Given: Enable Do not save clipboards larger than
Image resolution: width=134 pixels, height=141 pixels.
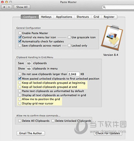Looking at the screenshot, I should click(20, 74).
